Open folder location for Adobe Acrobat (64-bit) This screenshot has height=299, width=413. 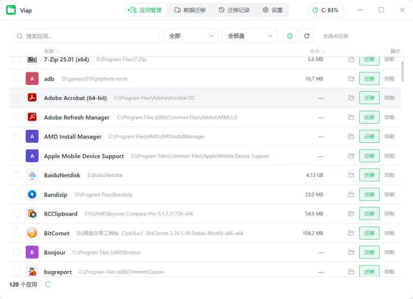tap(351, 98)
